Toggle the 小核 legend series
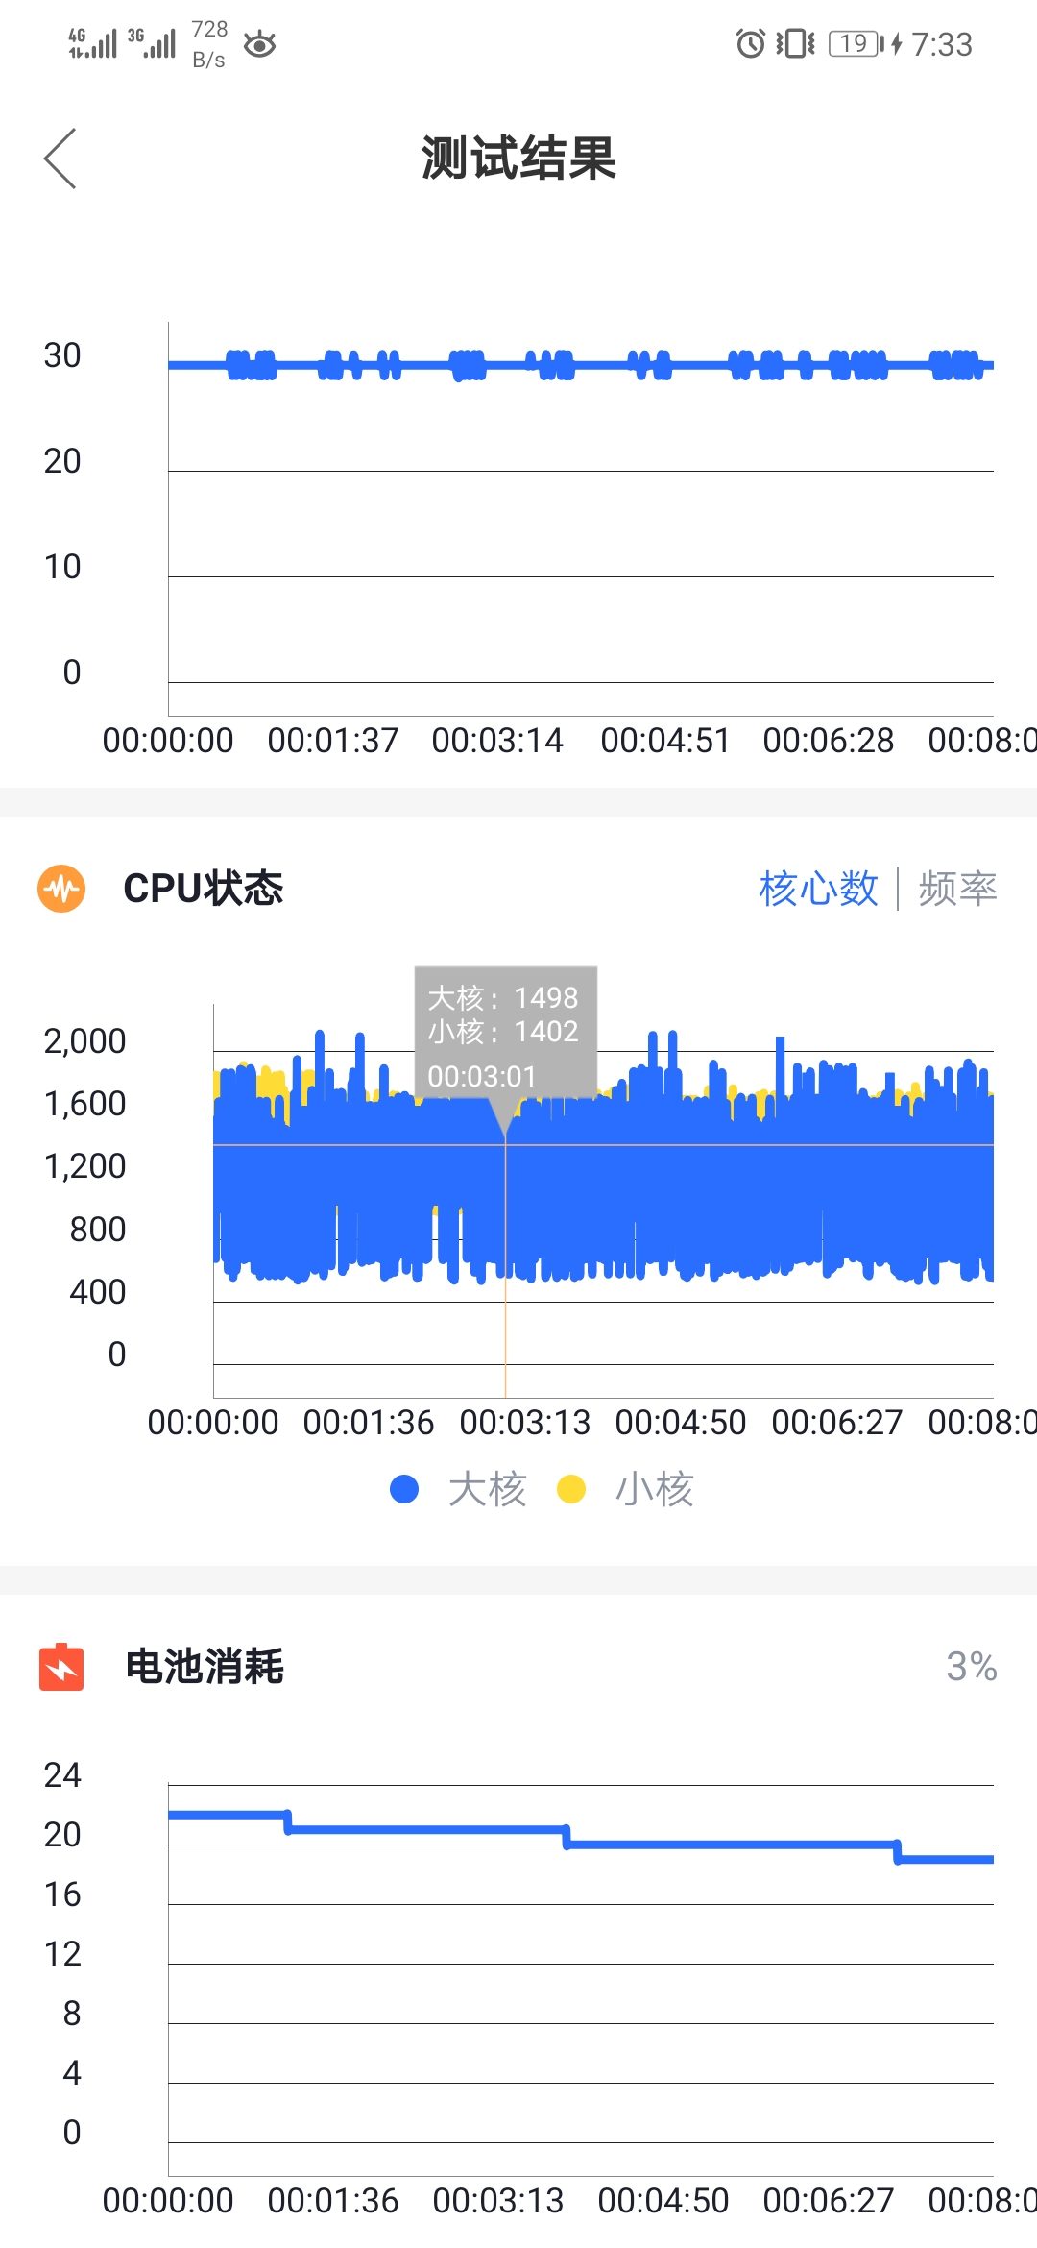This screenshot has height=2248, width=1037. point(654,1489)
